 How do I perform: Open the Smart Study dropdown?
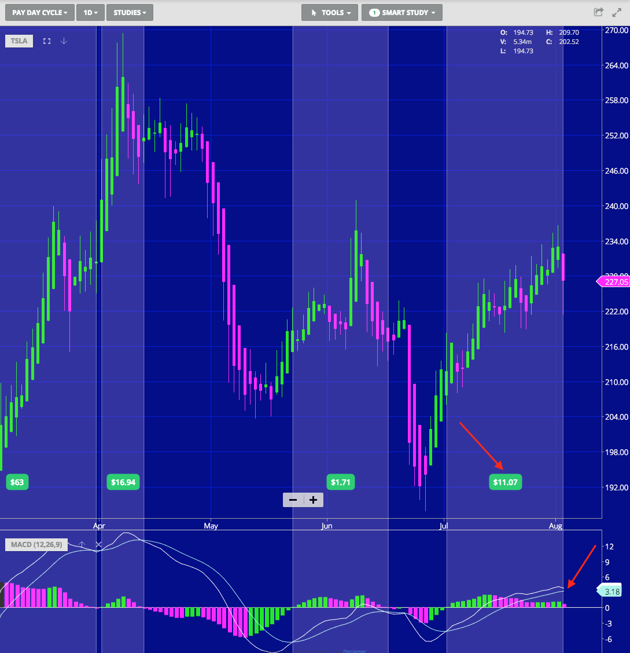(x=402, y=13)
